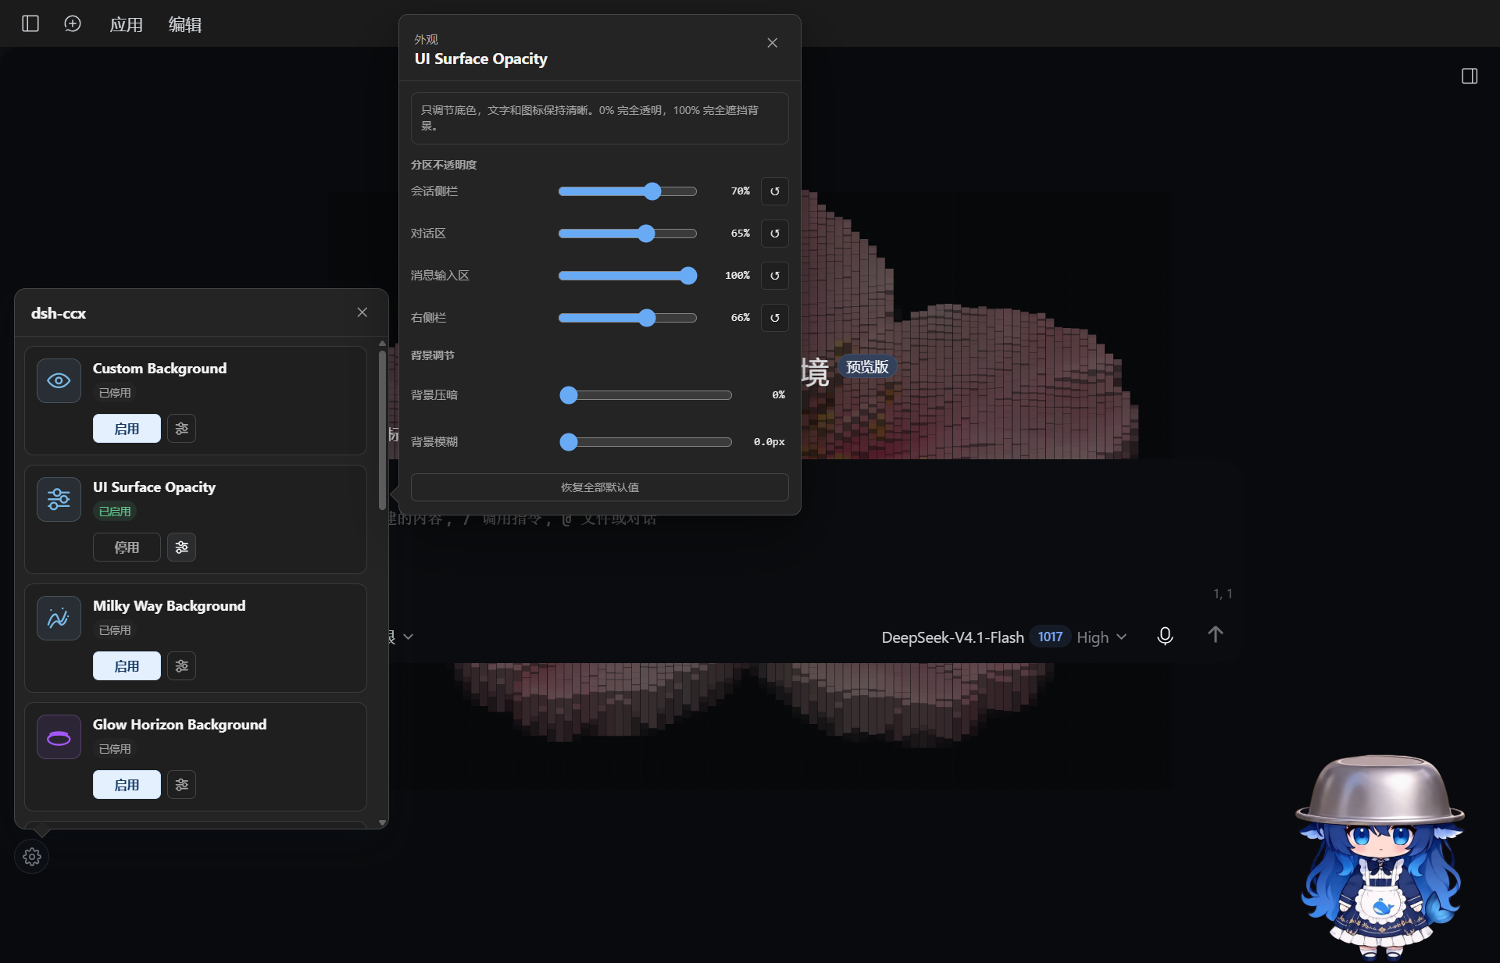Click 恢复全部默认值 button

600,487
